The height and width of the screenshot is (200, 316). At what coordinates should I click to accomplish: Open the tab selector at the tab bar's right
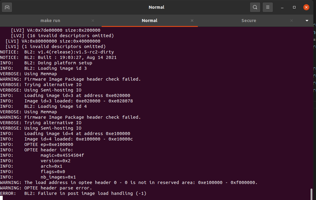click(307, 21)
